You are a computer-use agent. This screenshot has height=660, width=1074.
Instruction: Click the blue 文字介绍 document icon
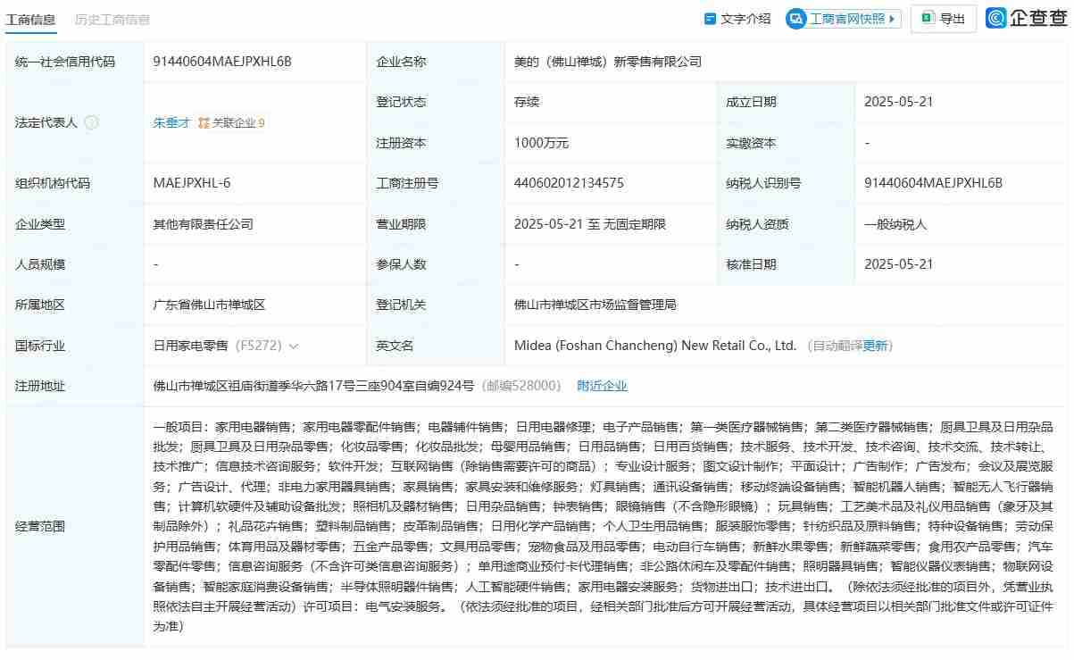(x=709, y=18)
